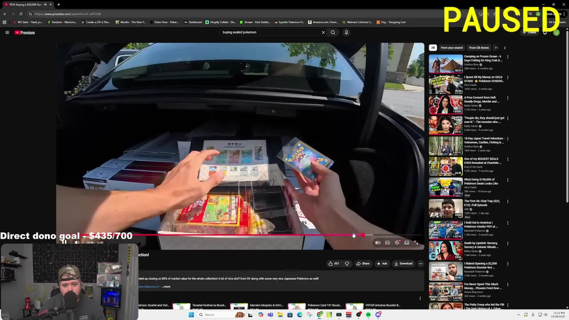Click the Ask button below the video

pyautogui.click(x=382, y=264)
